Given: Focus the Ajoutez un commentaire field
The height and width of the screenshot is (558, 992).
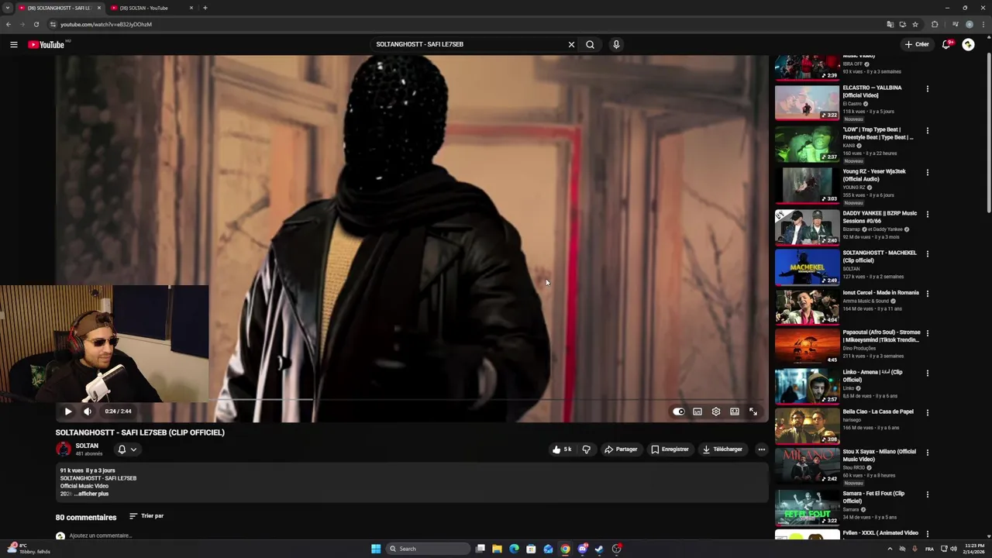Looking at the screenshot, I should pyautogui.click(x=101, y=536).
